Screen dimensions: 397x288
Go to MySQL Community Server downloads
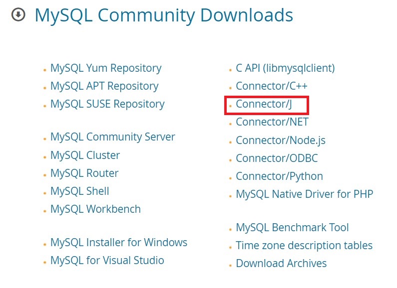click(x=113, y=137)
